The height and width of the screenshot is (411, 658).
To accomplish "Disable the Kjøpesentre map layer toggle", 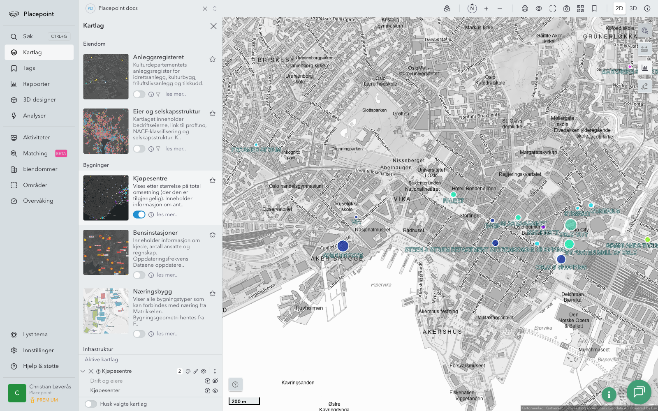I will (x=139, y=215).
